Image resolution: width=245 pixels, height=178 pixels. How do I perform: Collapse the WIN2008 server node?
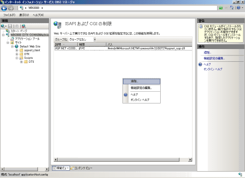tap(3, 35)
